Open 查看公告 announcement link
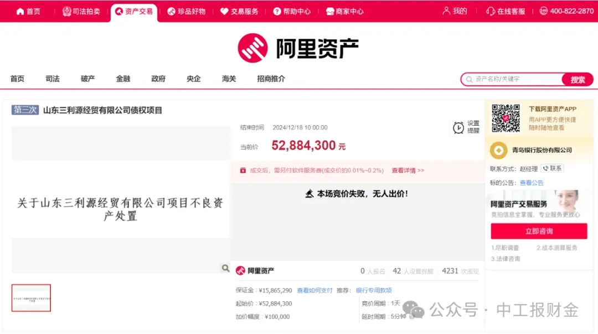 [x=533, y=182]
